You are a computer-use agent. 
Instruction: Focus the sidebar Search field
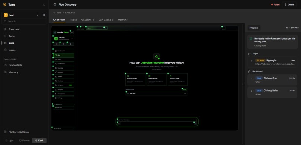[x=24, y=21]
